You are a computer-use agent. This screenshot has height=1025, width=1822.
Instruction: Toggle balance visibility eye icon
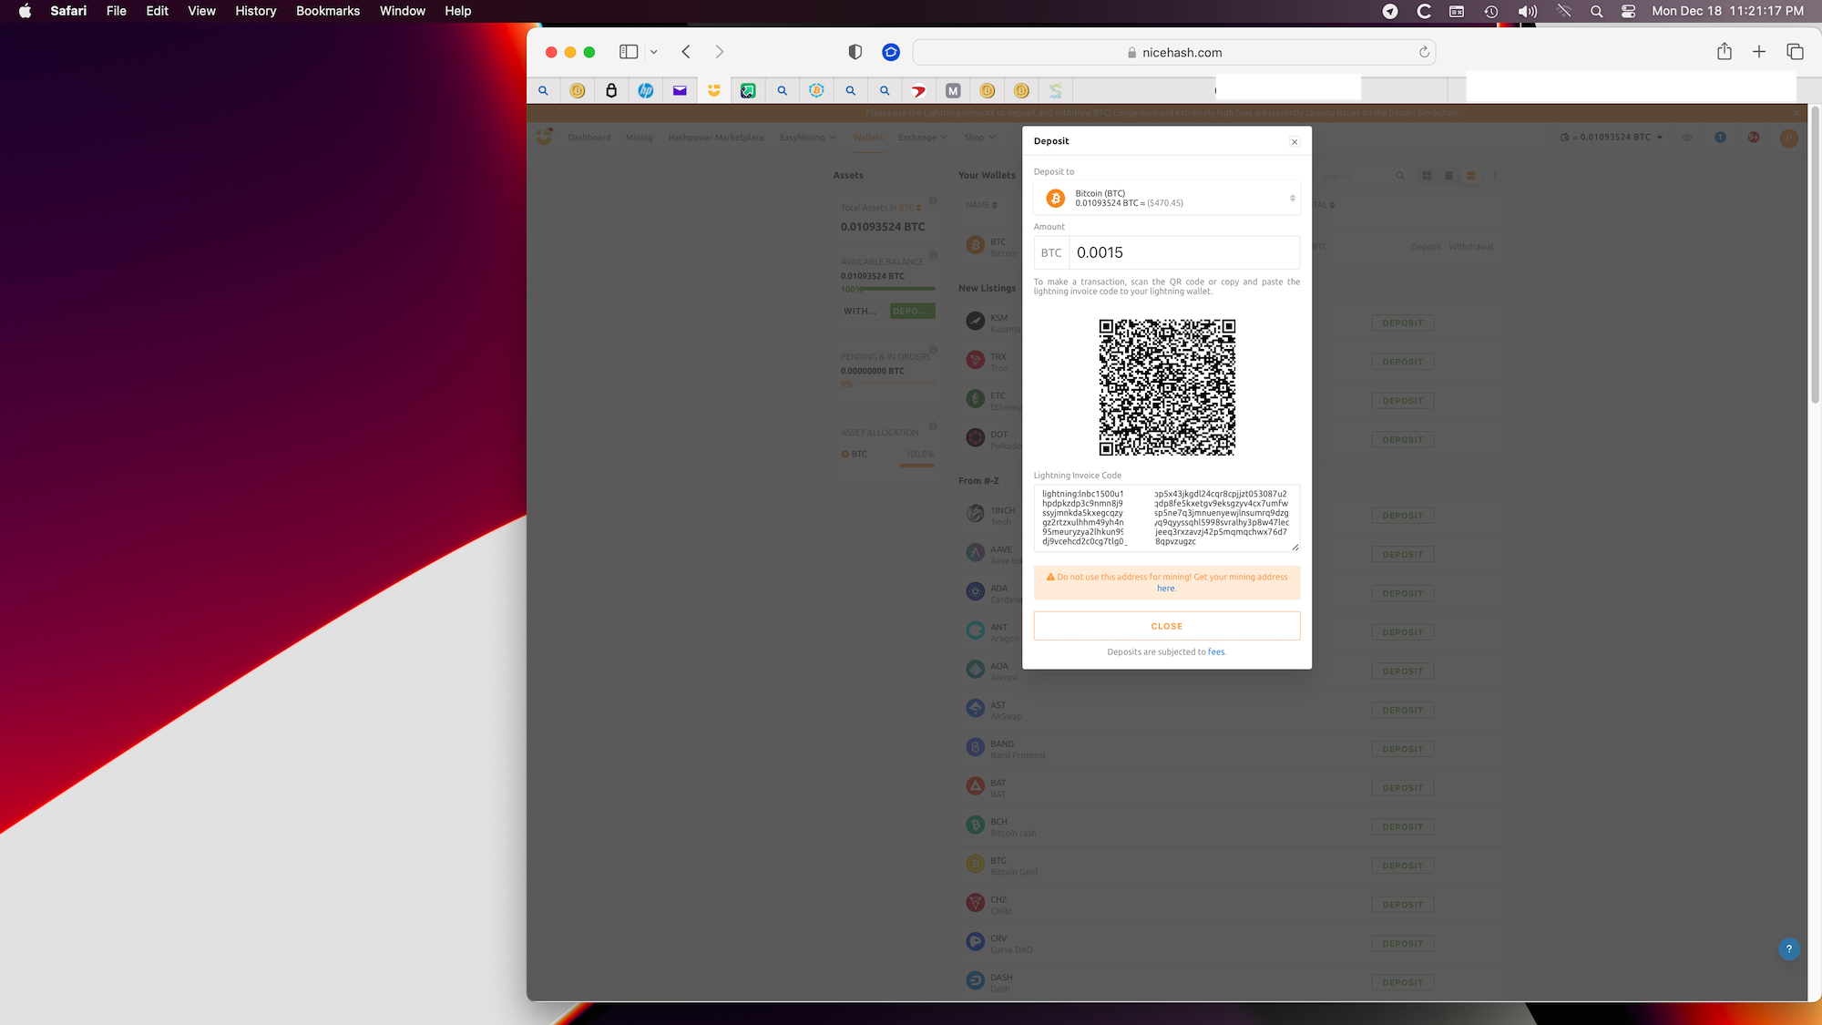tap(1687, 138)
